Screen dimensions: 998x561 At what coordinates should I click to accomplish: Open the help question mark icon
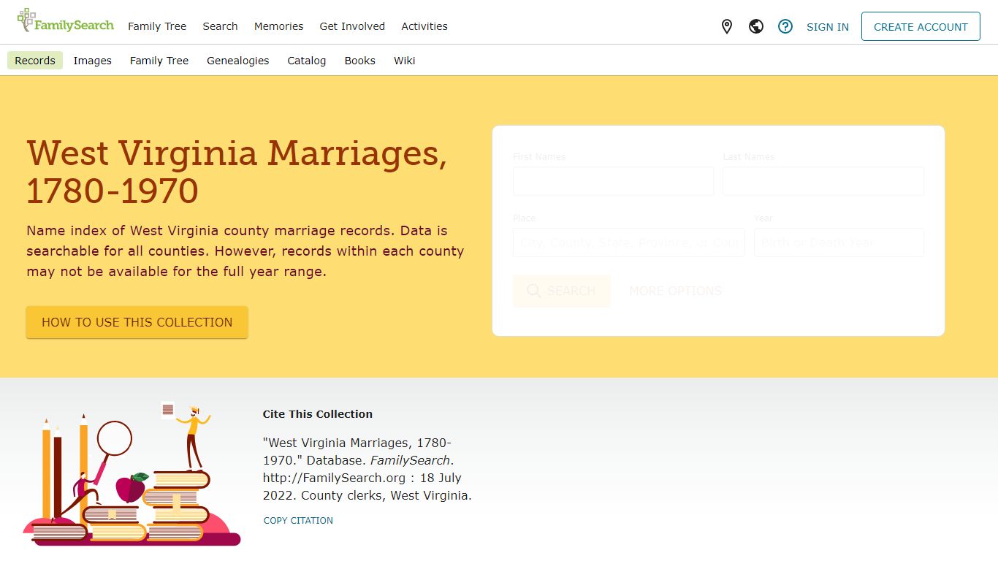click(785, 27)
